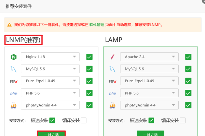Uncheck Pure-Ftpd checkbox in LNMP
Image resolution: width=205 pixels, height=136 pixels.
coord(90,81)
